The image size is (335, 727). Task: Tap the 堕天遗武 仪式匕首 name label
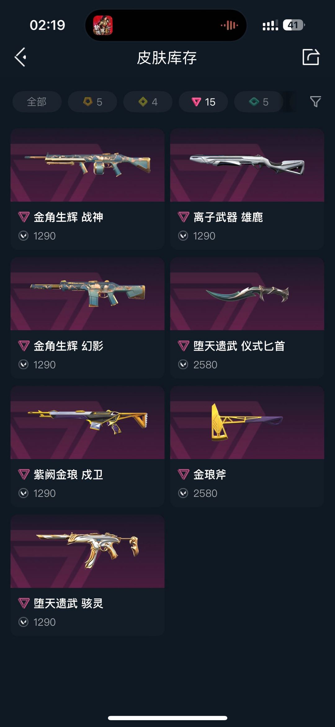point(239,346)
